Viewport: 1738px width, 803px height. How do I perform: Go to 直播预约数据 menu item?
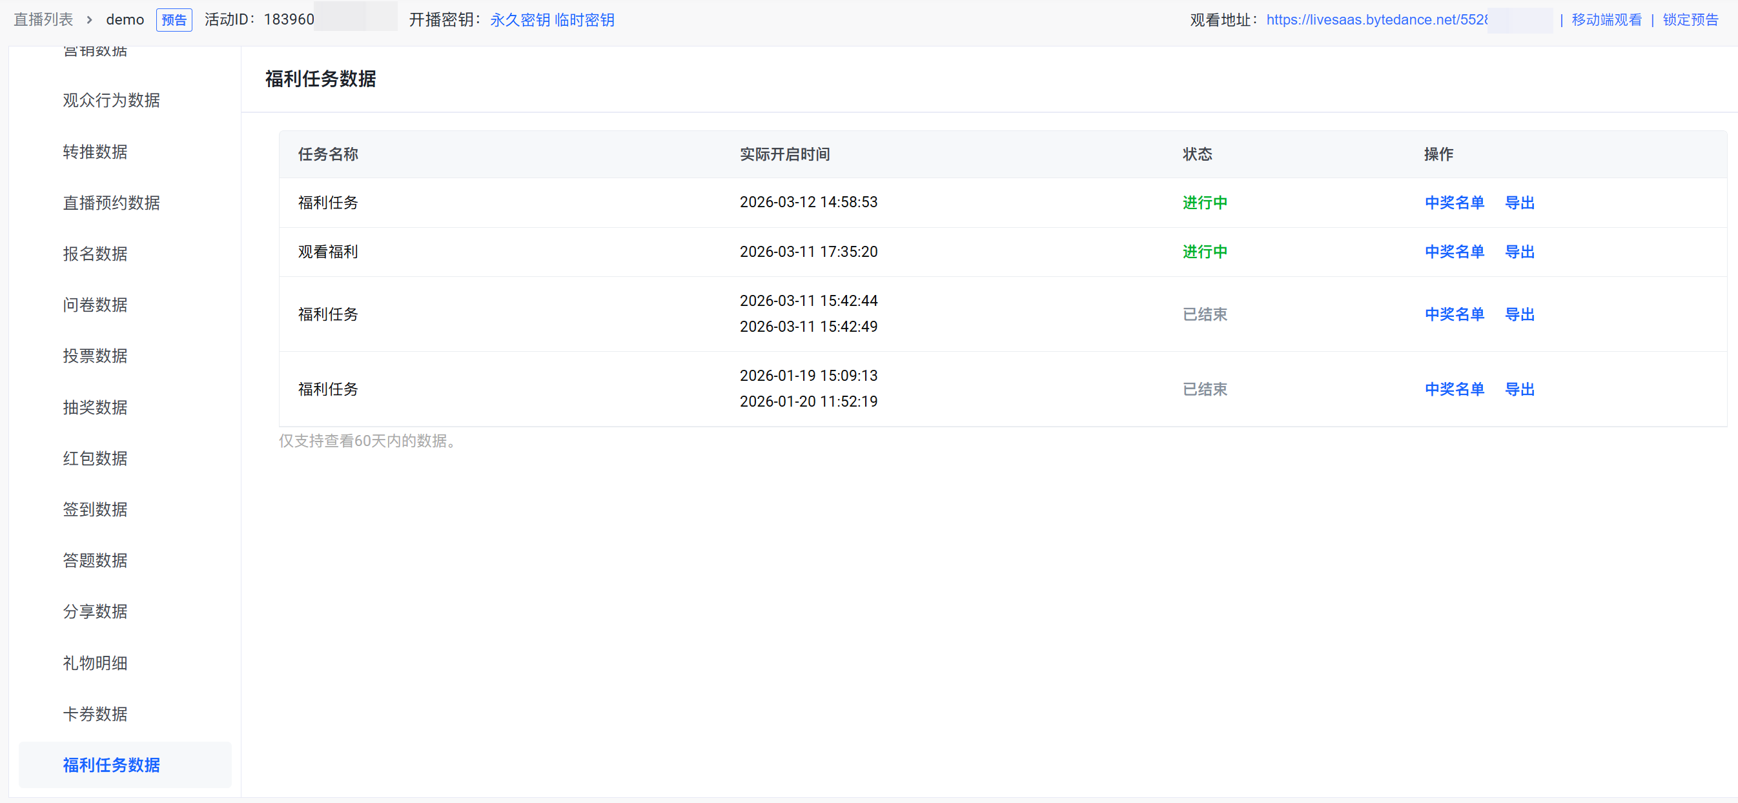tap(111, 203)
